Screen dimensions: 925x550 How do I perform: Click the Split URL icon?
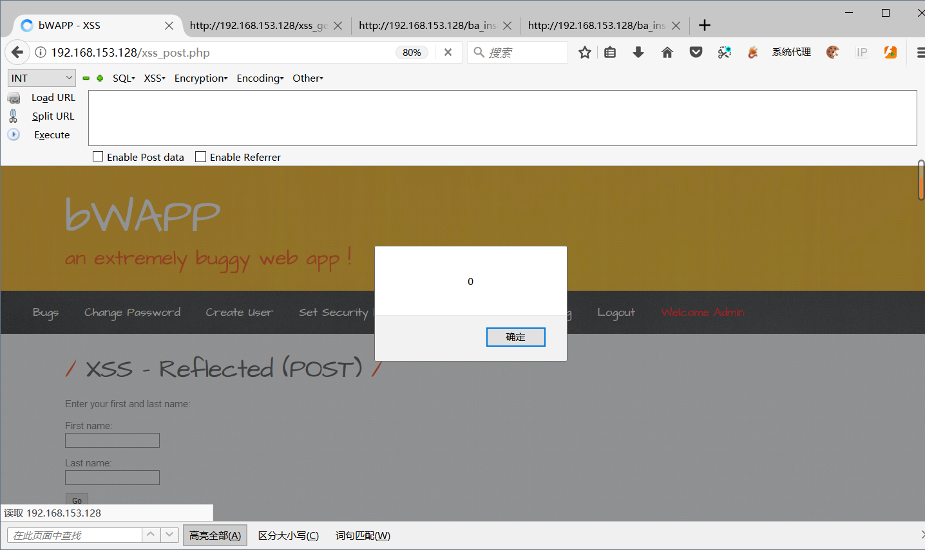[x=14, y=116]
